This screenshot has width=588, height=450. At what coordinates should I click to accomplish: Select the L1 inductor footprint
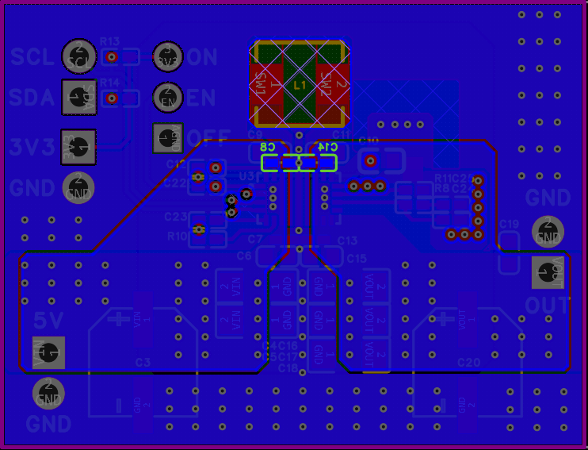coord(300,84)
